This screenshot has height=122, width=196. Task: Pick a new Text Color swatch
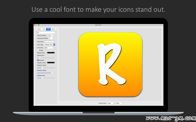50,41
